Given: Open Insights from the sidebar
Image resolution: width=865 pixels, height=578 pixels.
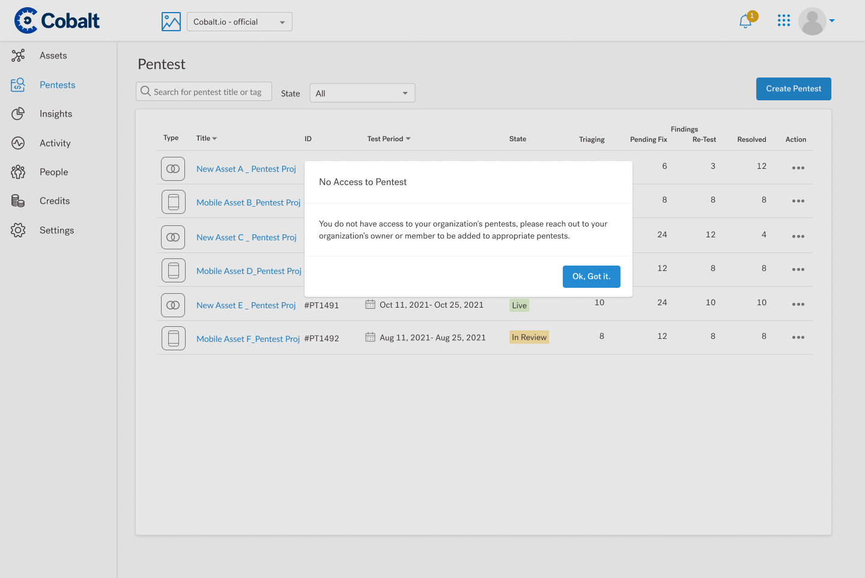Looking at the screenshot, I should 55,114.
